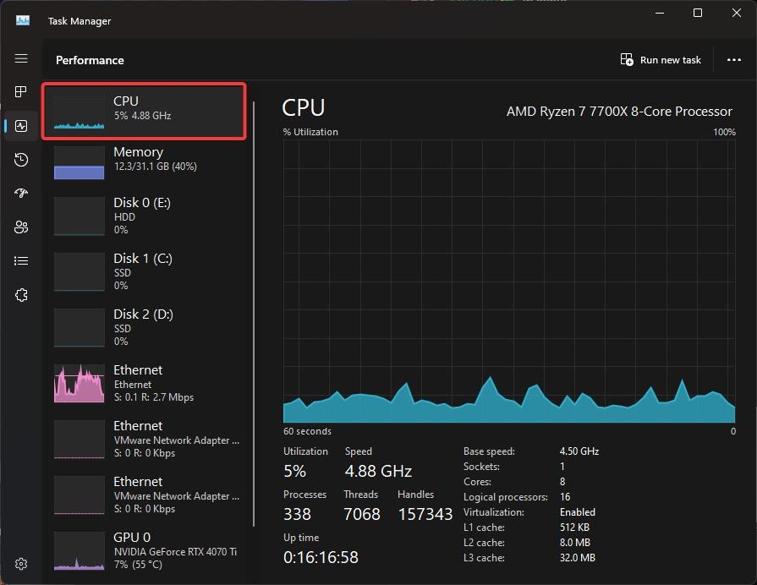Click the 60 seconds axis label
The image size is (757, 585).
pos(307,431)
